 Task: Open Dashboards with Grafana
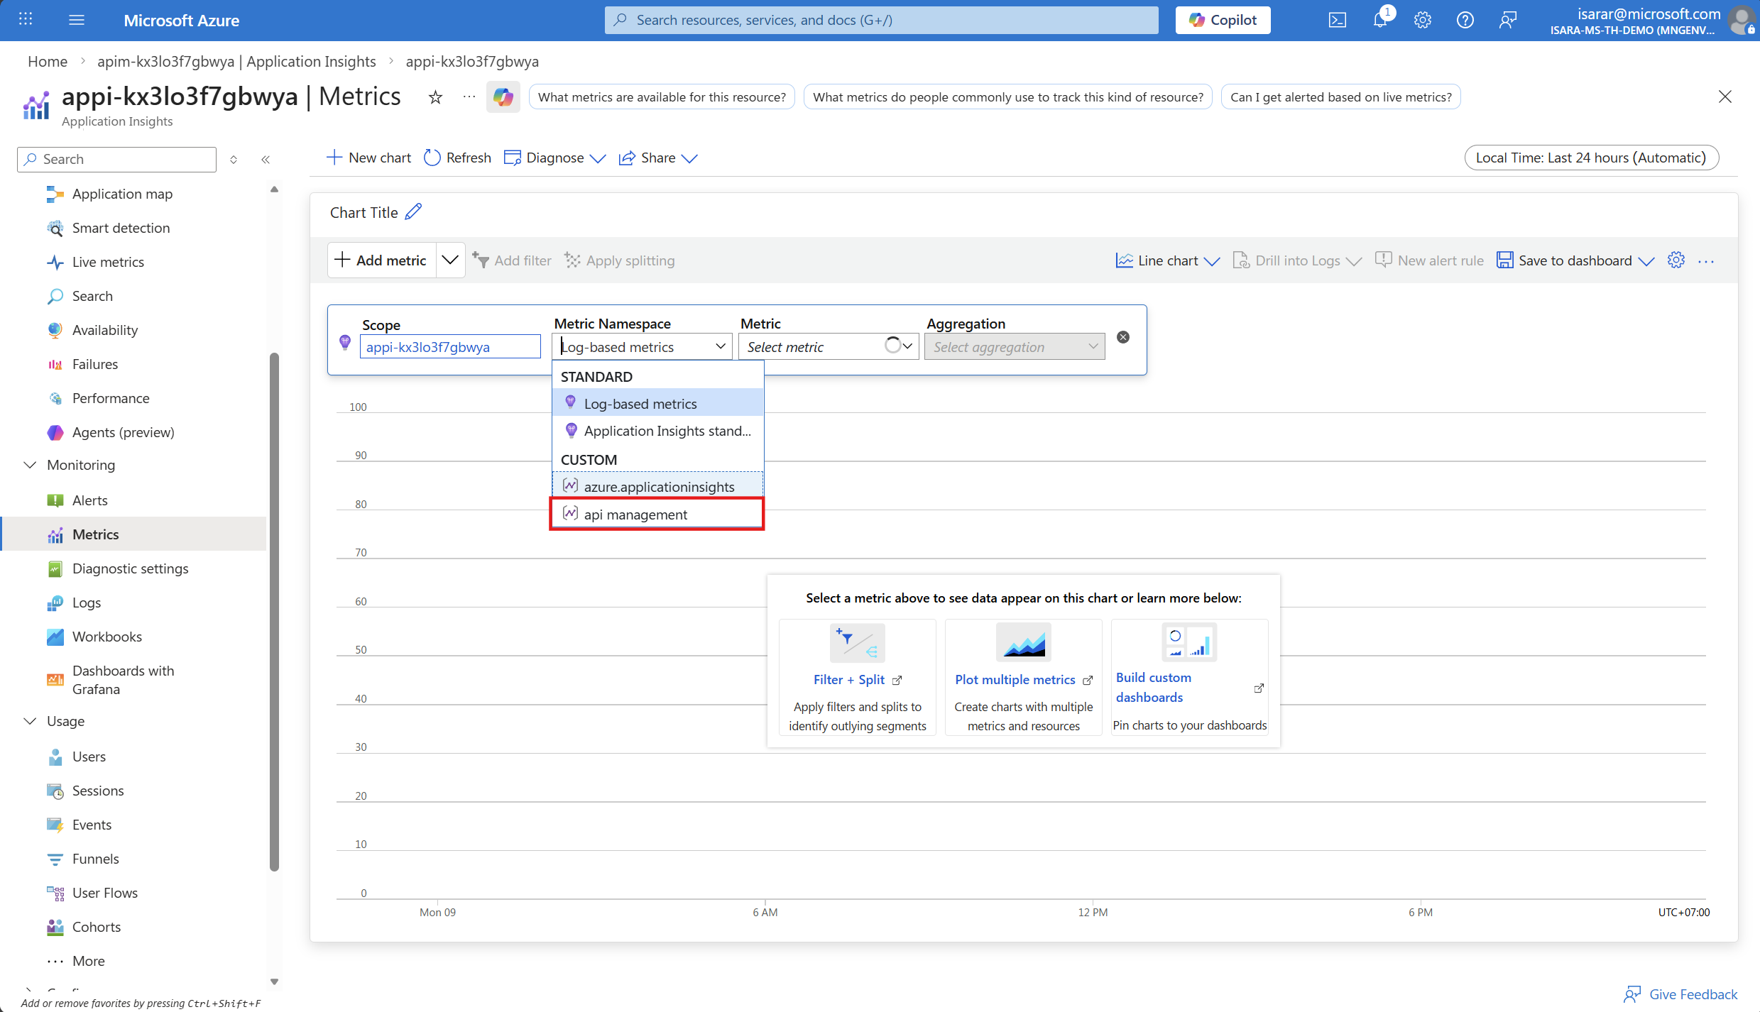pyautogui.click(x=123, y=680)
